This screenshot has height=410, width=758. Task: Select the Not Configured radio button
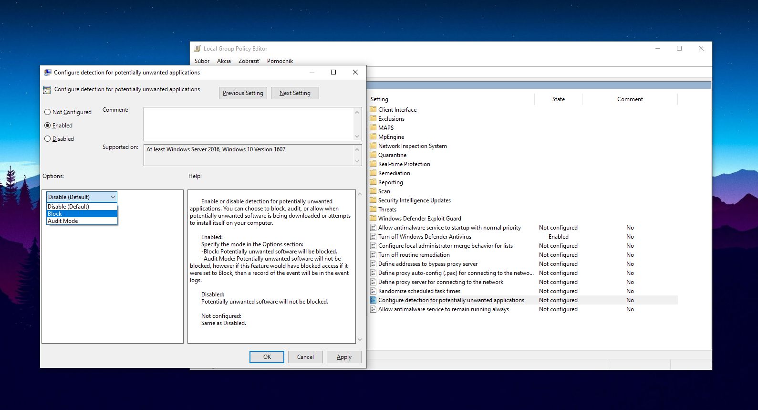[x=47, y=112]
